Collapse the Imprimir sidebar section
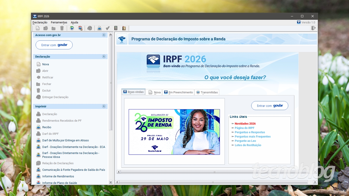The image size is (349, 196). (x=104, y=106)
